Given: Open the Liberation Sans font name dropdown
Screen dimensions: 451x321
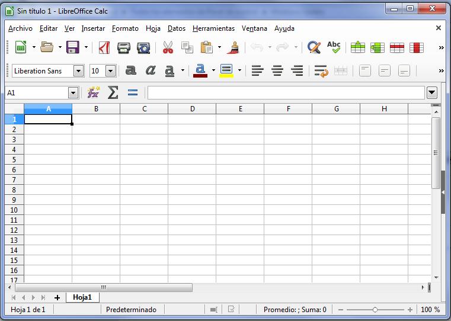Looking at the screenshot, I should click(78, 70).
